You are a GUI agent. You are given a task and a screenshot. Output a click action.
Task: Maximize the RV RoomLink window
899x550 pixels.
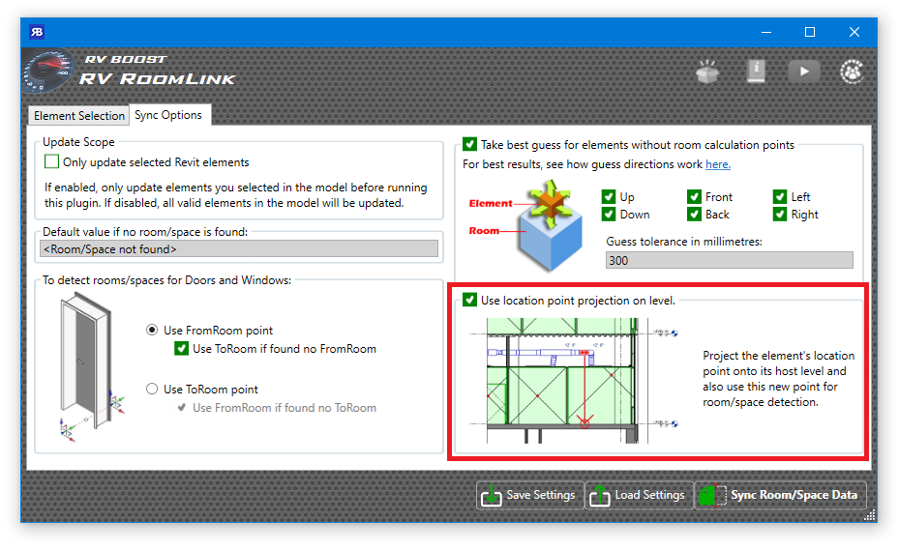[x=810, y=32]
